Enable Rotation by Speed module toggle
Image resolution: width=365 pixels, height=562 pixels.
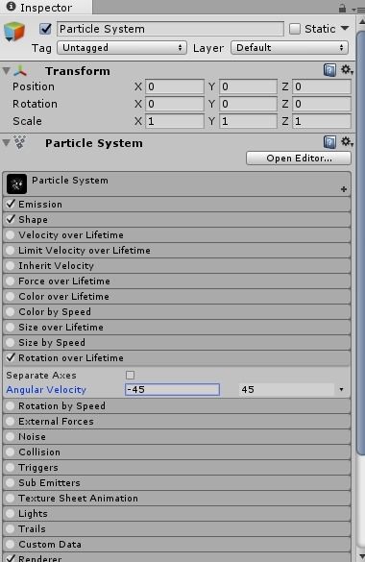click(x=11, y=405)
